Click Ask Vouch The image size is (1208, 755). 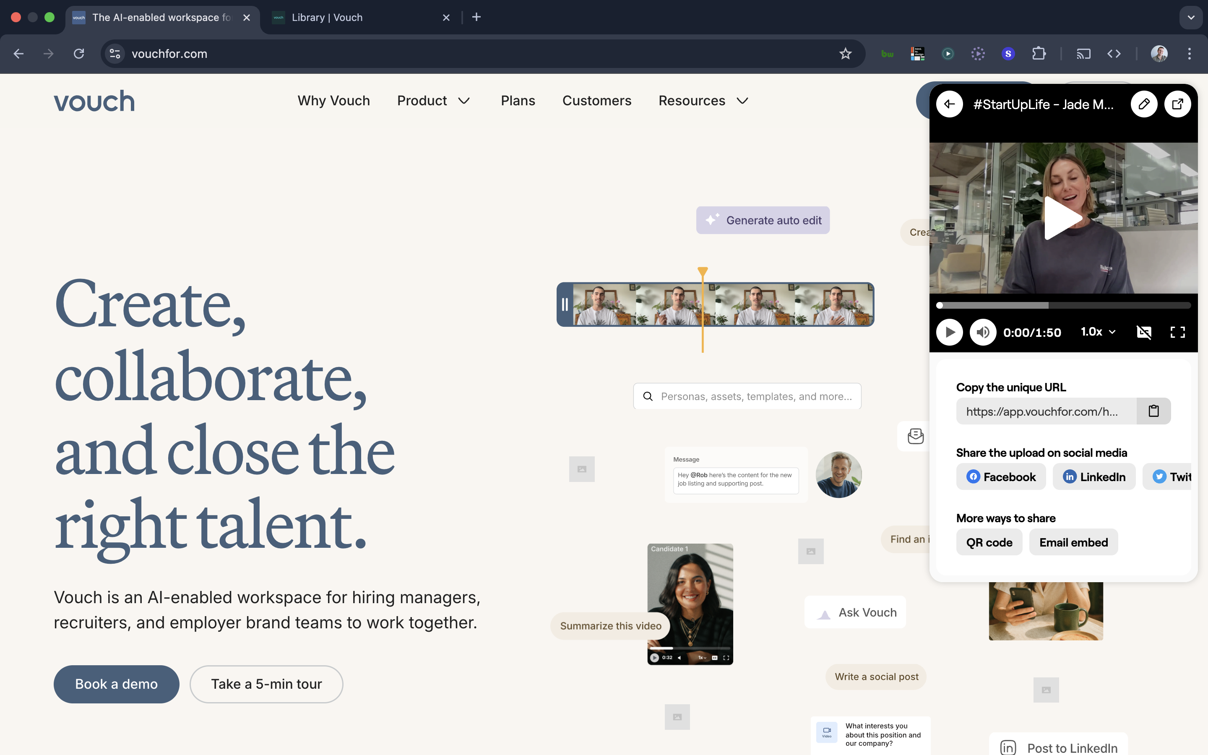click(856, 612)
